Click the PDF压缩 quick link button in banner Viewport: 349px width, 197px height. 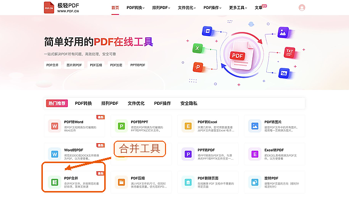pos(96,65)
